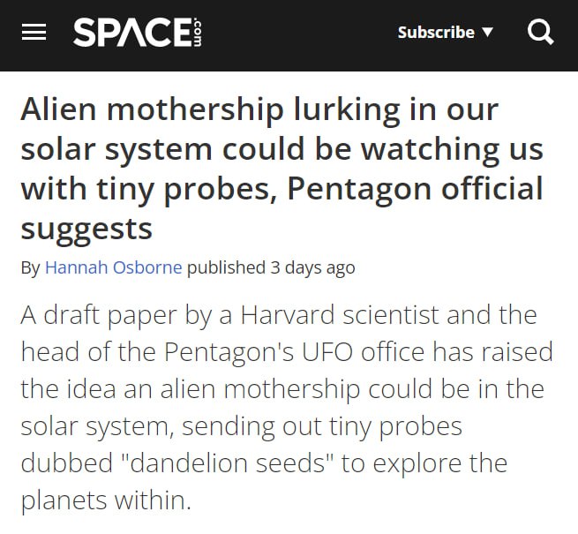Viewport: 578px width, 534px height.
Task: Open search with the magnifier icon
Action: pyautogui.click(x=540, y=32)
